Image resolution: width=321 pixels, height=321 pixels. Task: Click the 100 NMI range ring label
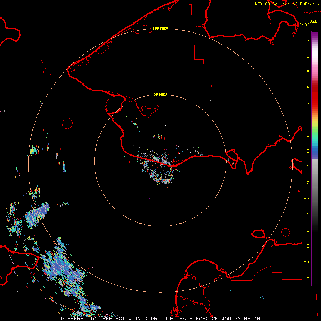click(160, 28)
